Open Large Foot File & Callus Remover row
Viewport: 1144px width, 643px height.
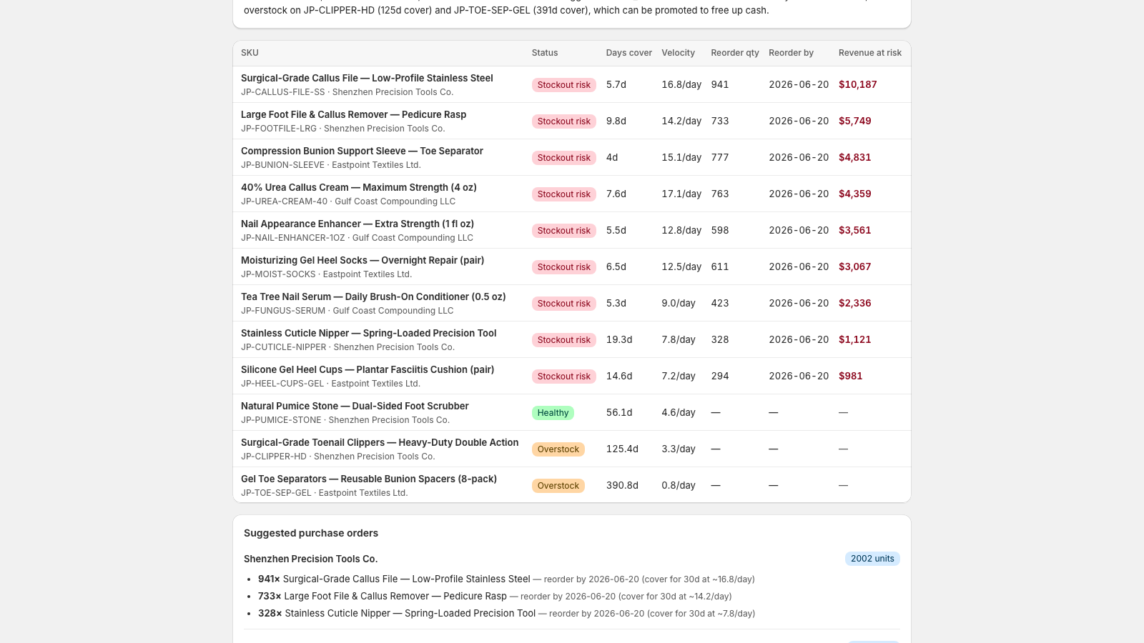[572, 121]
